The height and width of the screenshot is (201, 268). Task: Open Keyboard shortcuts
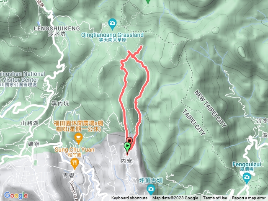tap(129, 198)
